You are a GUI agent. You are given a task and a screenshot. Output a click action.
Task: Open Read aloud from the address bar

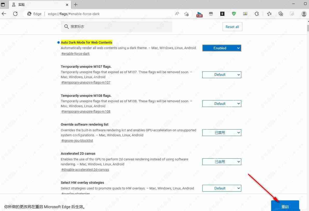click(177, 13)
